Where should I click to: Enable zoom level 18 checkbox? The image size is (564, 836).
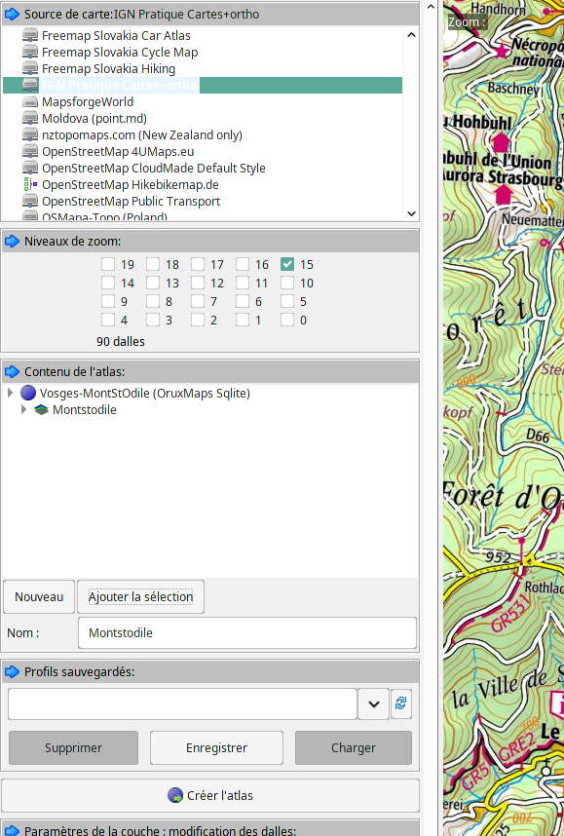point(153,264)
